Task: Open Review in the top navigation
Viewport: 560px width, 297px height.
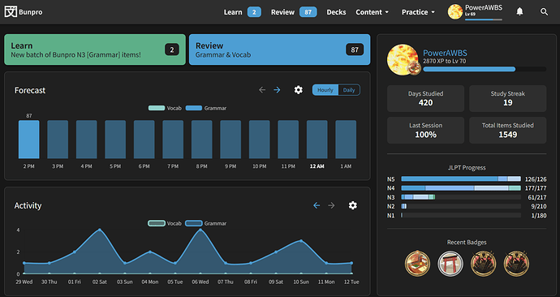Action: (282, 12)
